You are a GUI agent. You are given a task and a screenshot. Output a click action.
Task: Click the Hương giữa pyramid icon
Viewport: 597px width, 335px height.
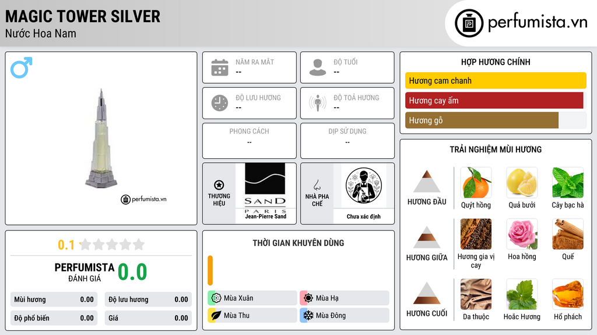427,237
